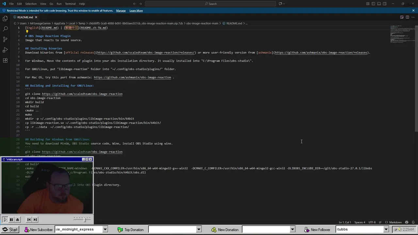Select the README.md editor tab
The width and height of the screenshot is (418, 235).
click(x=25, y=17)
